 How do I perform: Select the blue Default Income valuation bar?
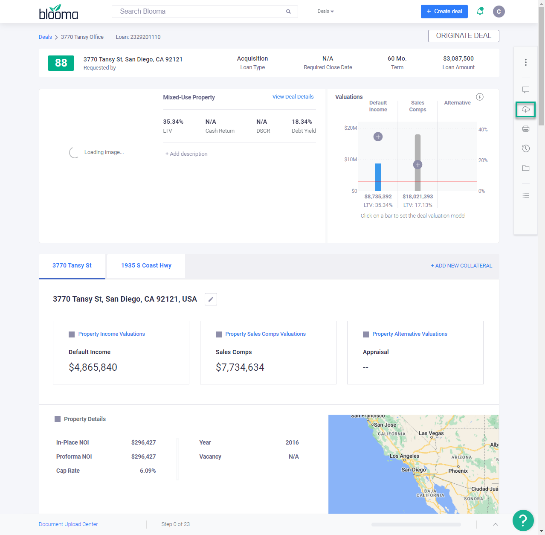tap(378, 177)
